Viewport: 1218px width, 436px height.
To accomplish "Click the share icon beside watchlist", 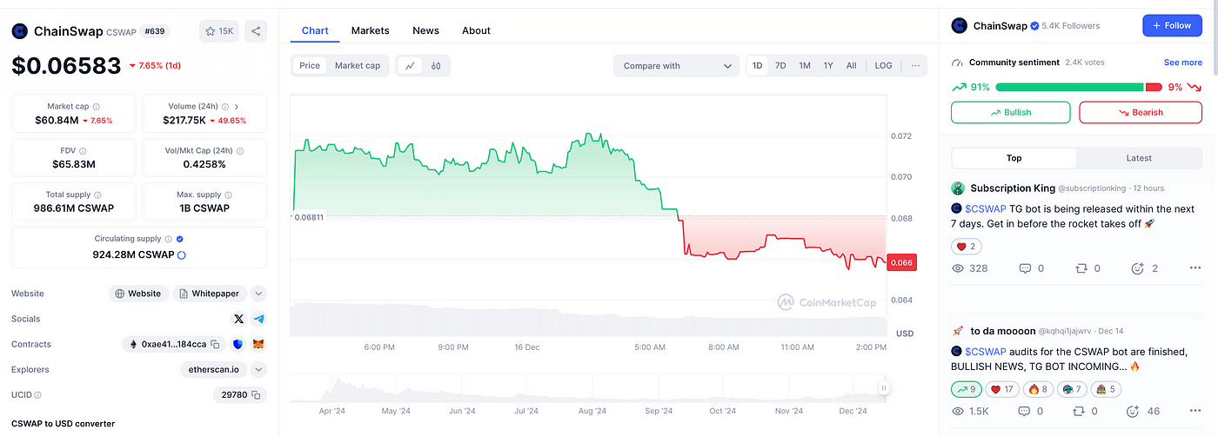I will tap(256, 31).
